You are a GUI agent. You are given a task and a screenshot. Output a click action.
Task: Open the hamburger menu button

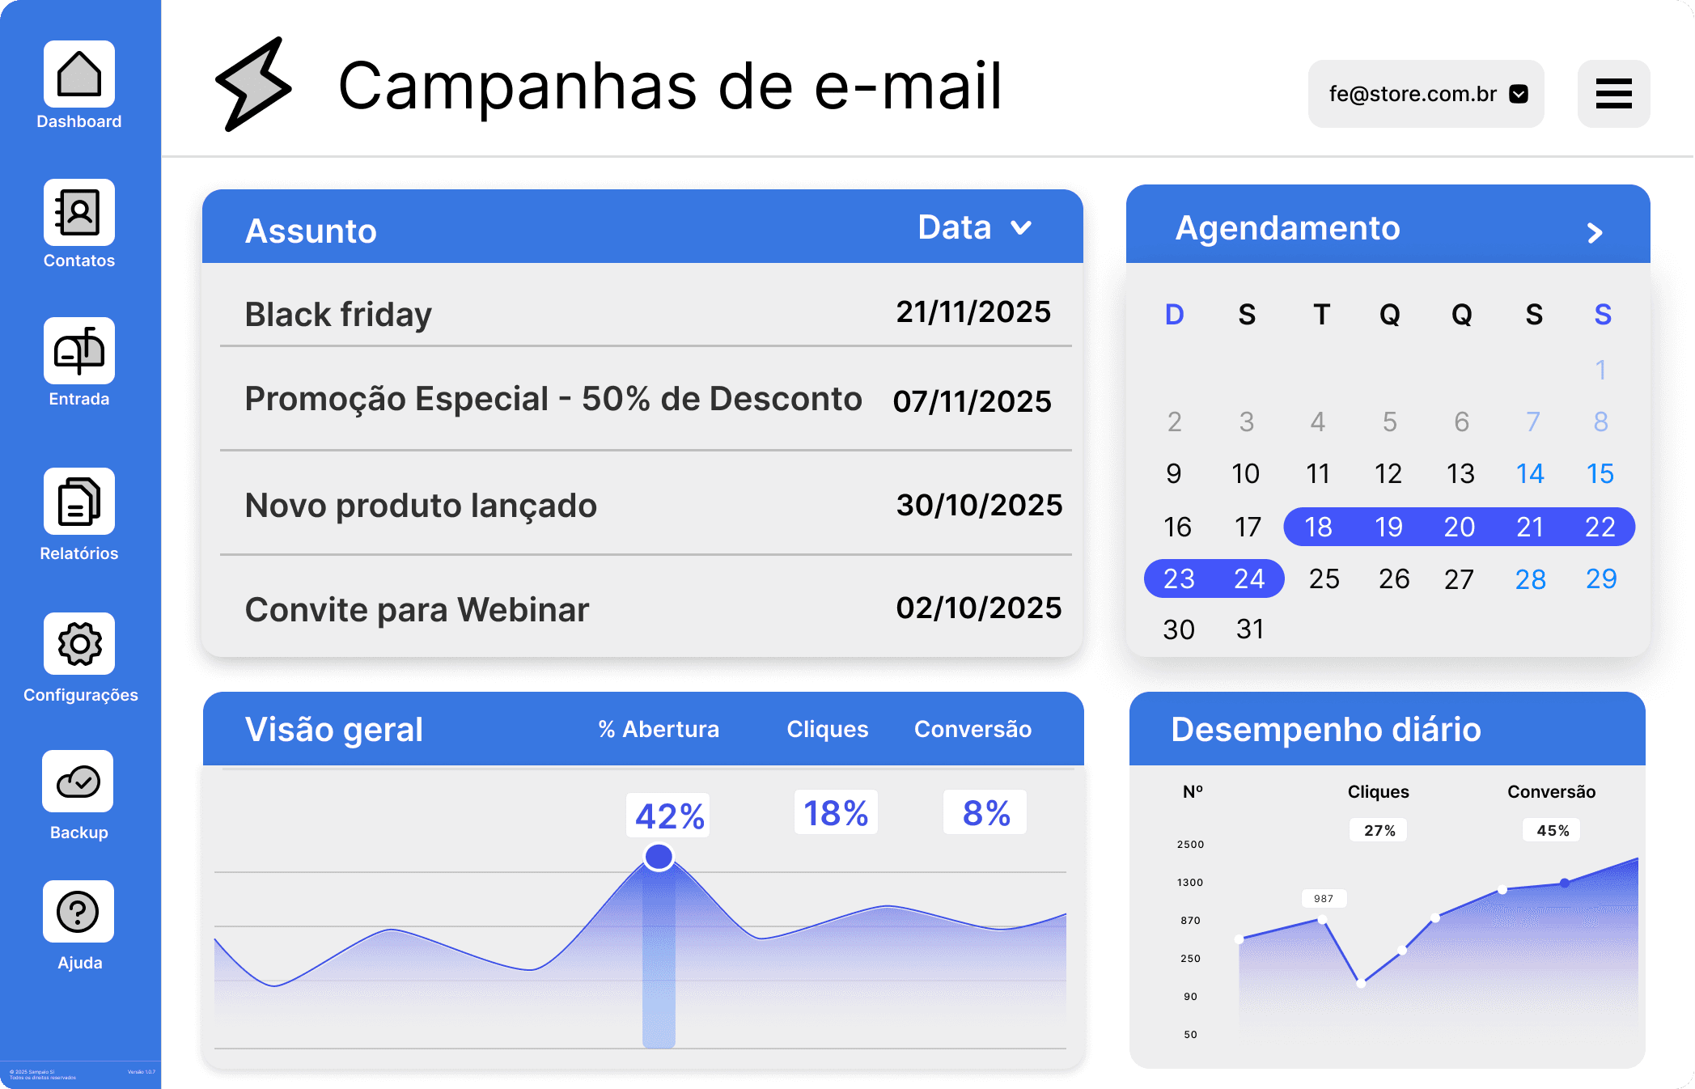point(1613,94)
